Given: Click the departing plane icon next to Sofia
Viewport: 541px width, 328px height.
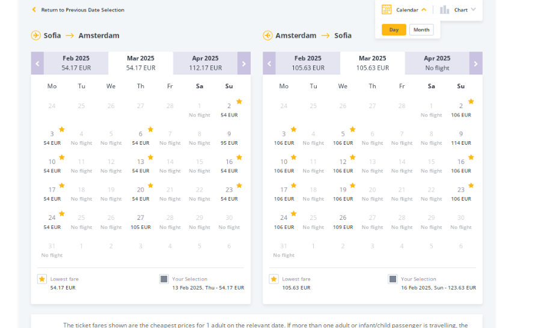Looking at the screenshot, I should point(36,35).
